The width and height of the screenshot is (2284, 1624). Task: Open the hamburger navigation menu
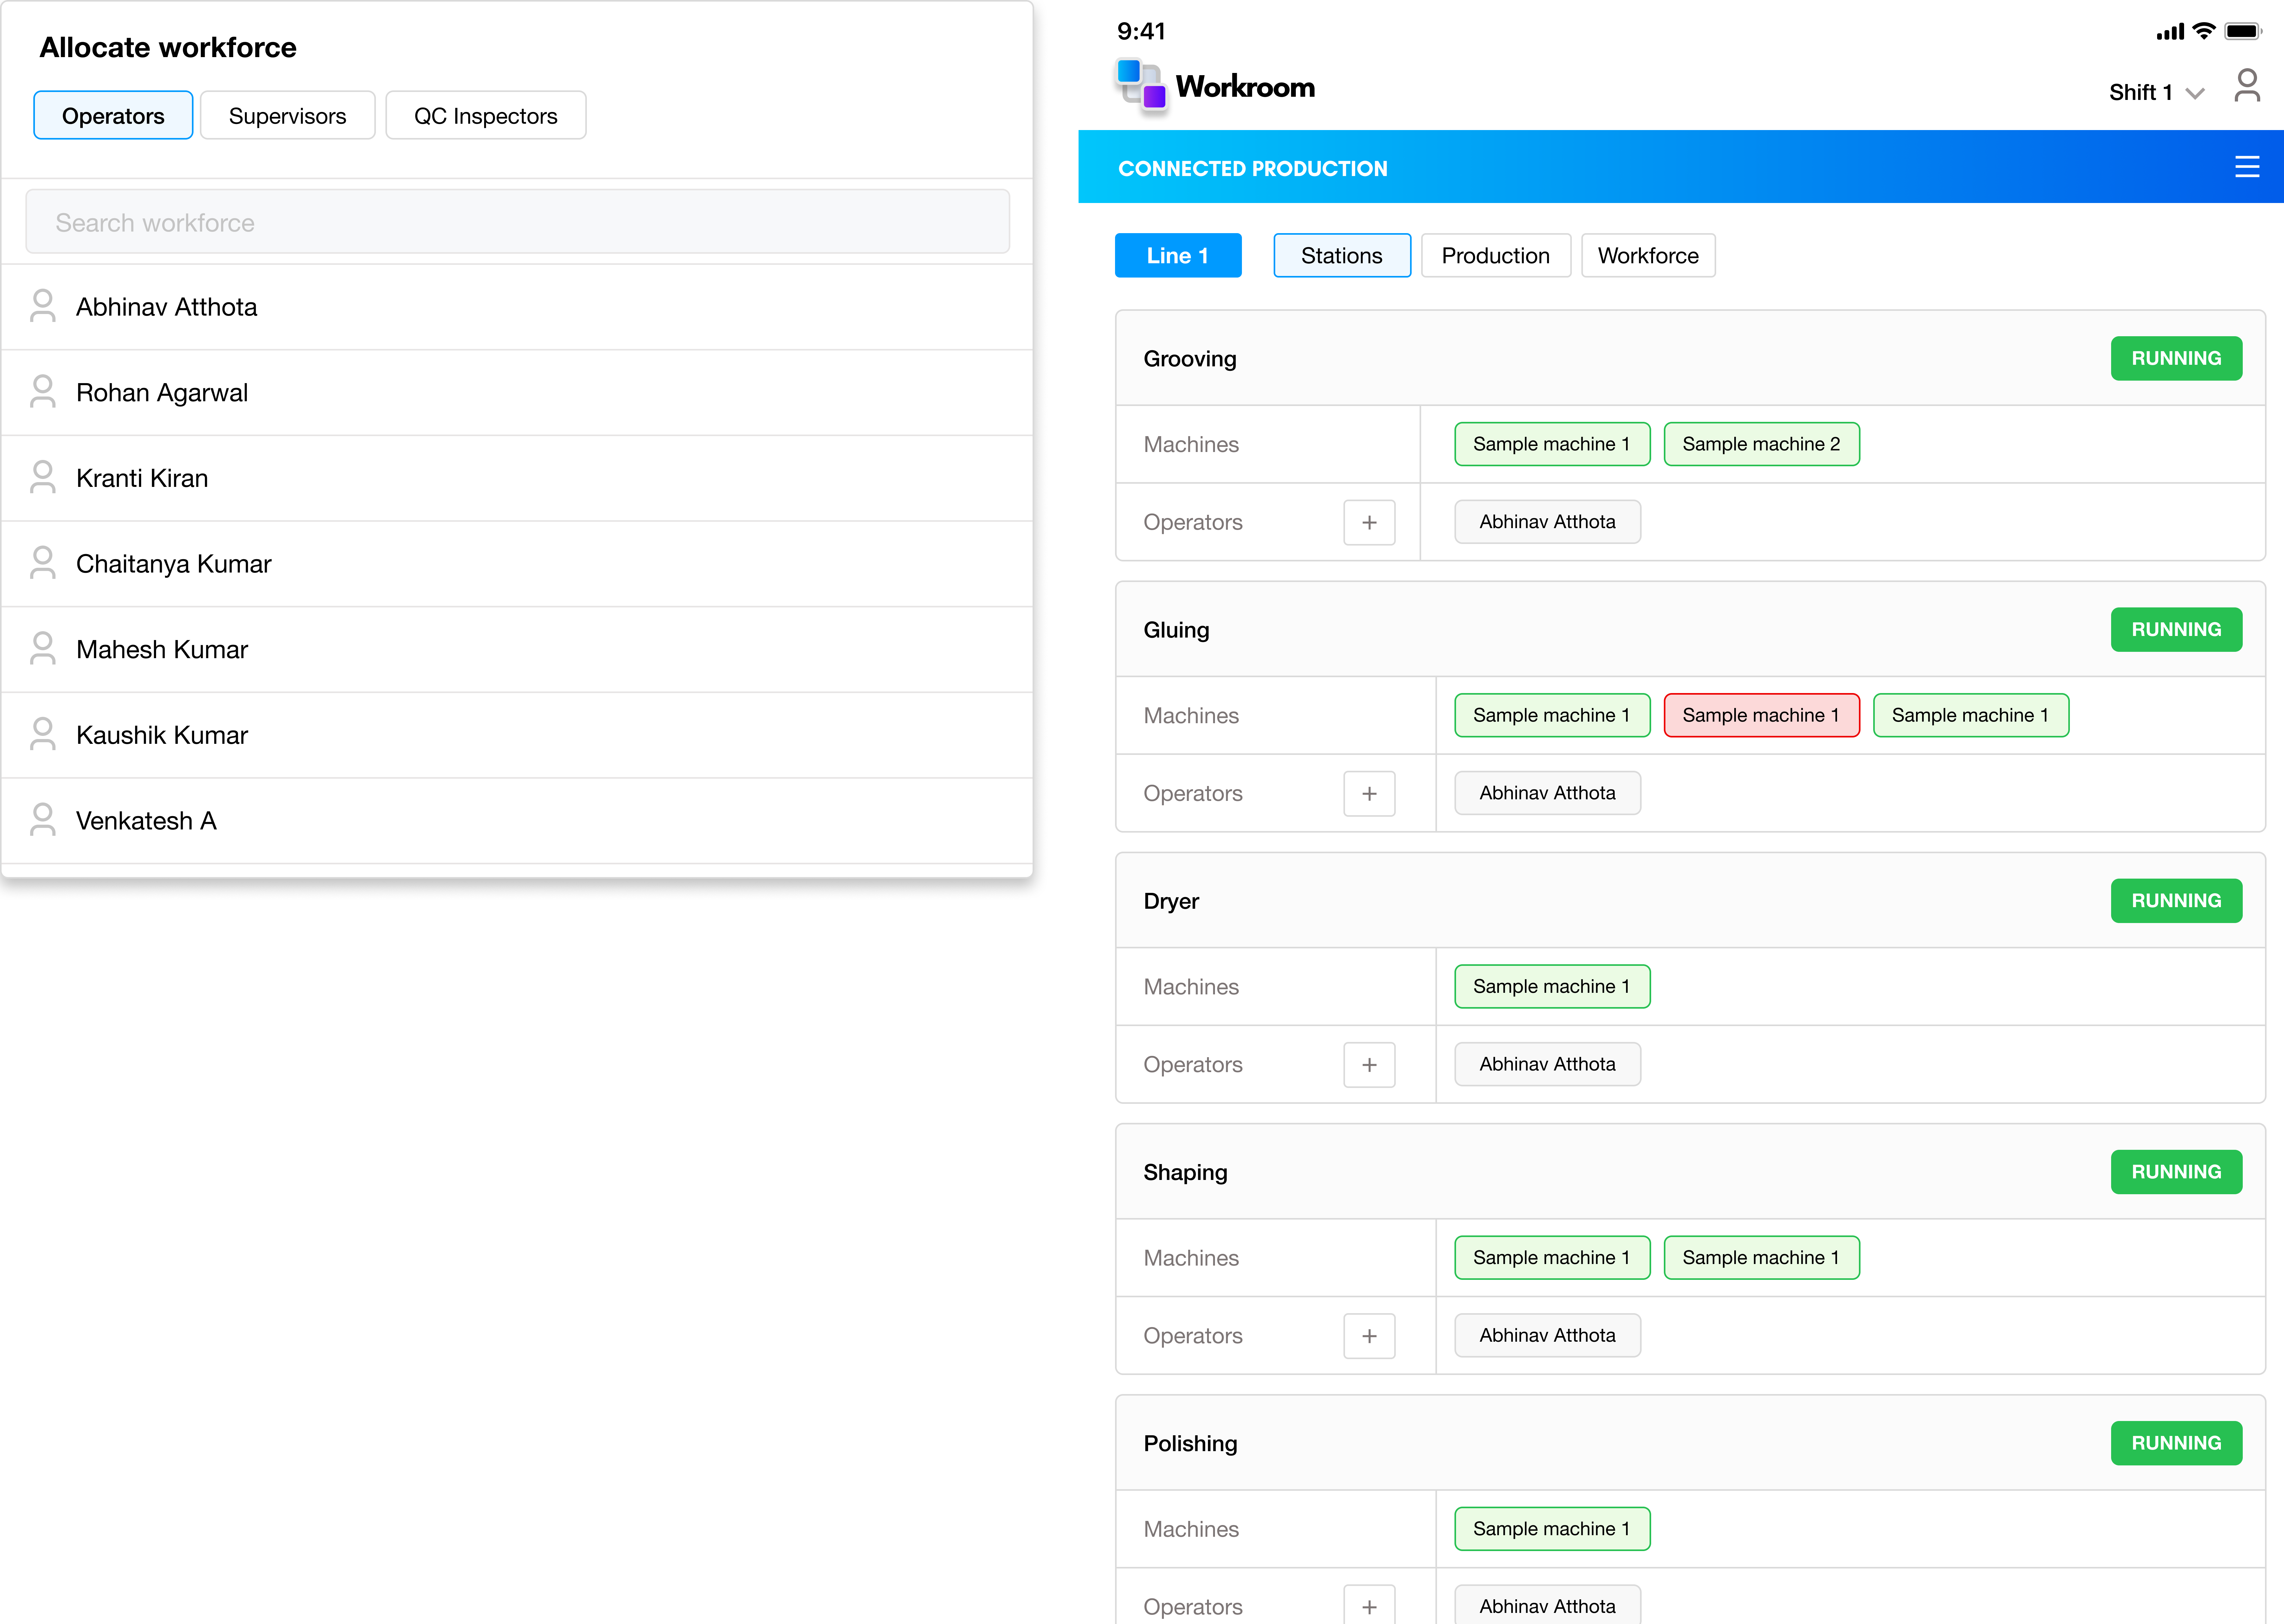pos(2248,166)
